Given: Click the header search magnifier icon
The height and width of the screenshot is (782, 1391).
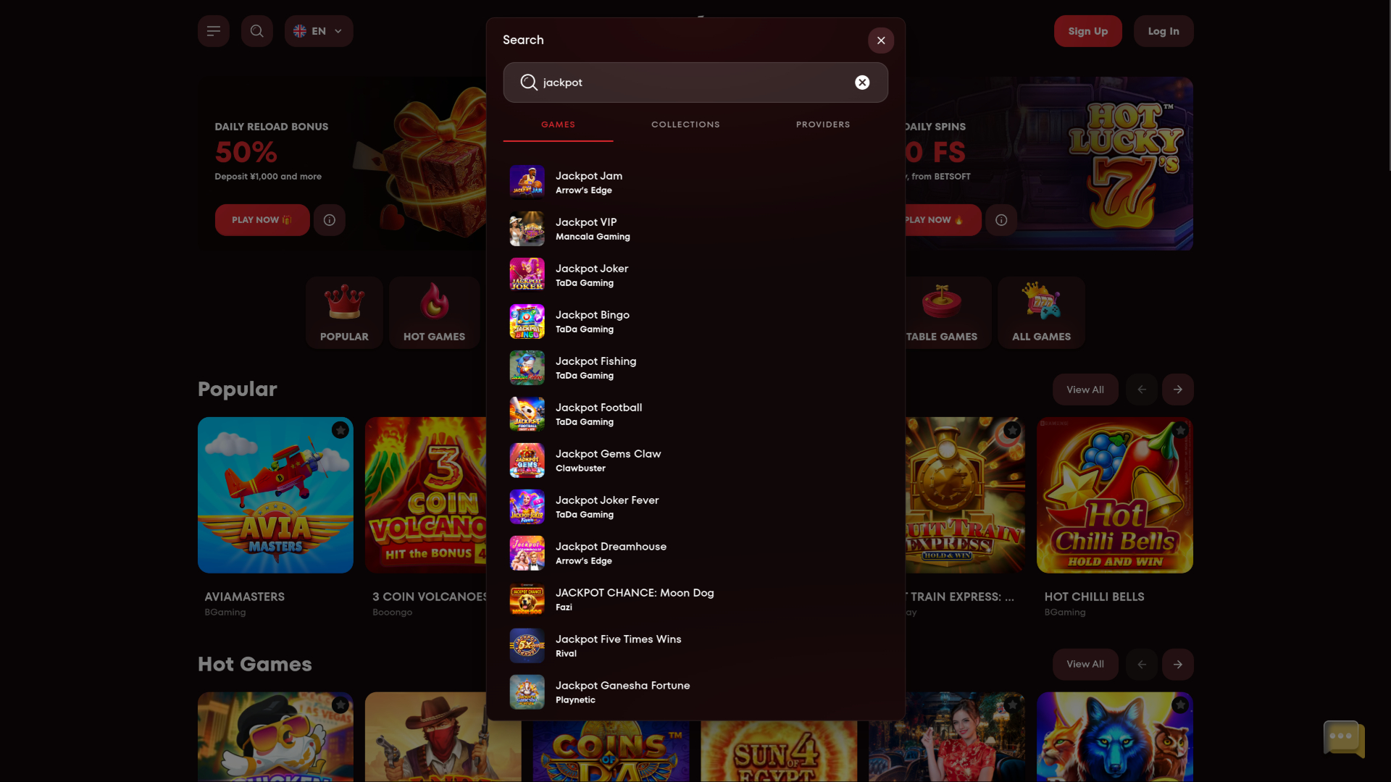Looking at the screenshot, I should [x=256, y=31].
